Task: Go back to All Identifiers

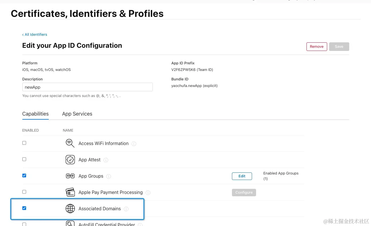Action: 35,34
